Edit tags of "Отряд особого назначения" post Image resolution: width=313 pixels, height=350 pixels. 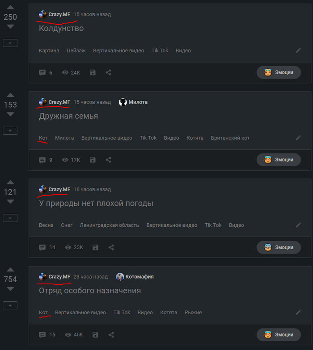299,312
